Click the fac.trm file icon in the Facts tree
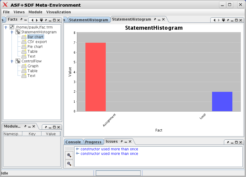Viewport: 246px width, 177px height. [12, 27]
